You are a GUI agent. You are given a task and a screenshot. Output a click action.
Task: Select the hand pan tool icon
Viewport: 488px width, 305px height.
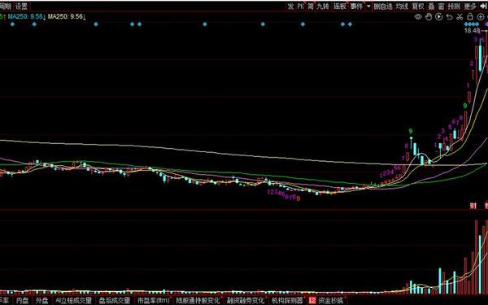(429, 17)
